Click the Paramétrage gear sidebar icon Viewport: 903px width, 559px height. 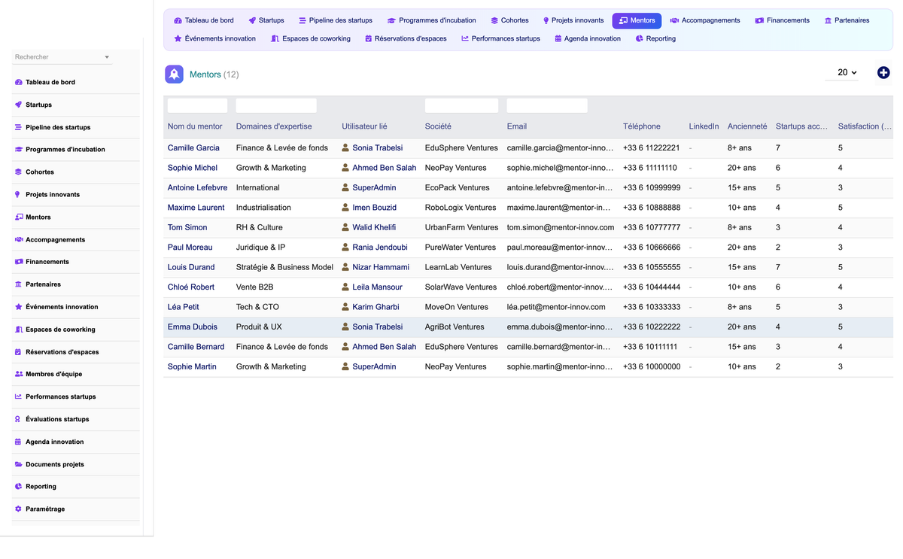(19, 509)
